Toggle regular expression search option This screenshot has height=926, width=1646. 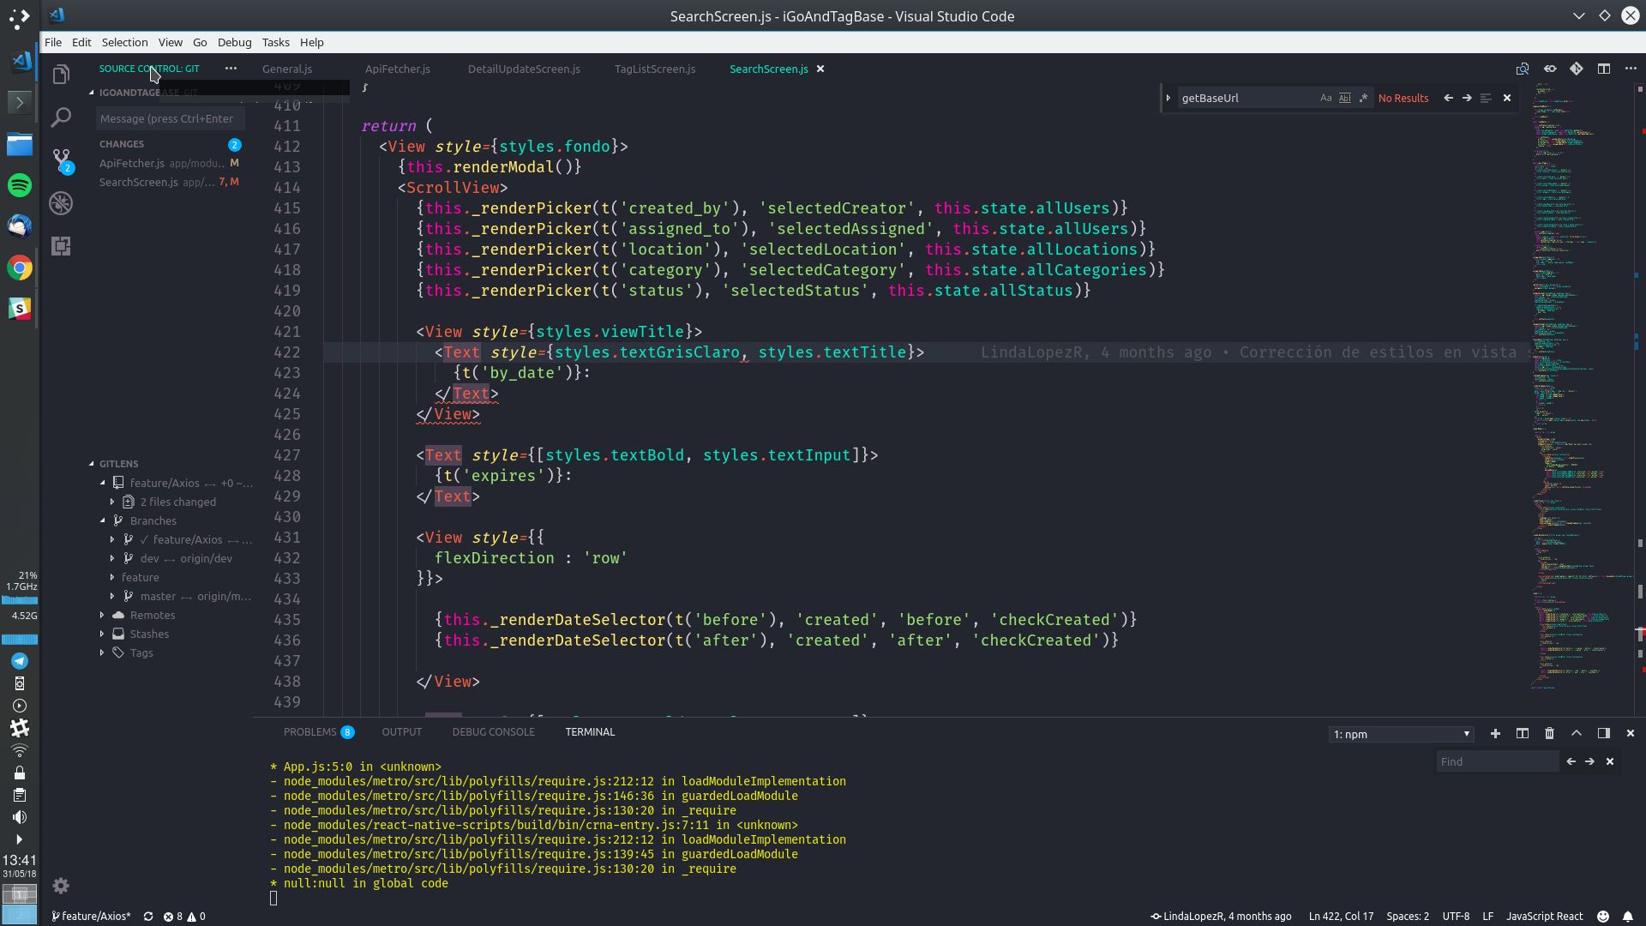click(x=1363, y=98)
